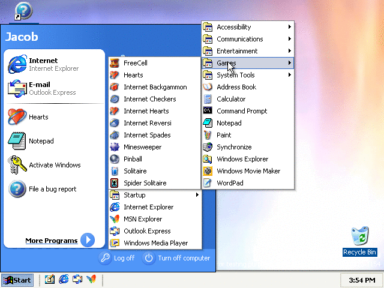
Task: Open FreeCell from the Games menu
Action: point(155,63)
